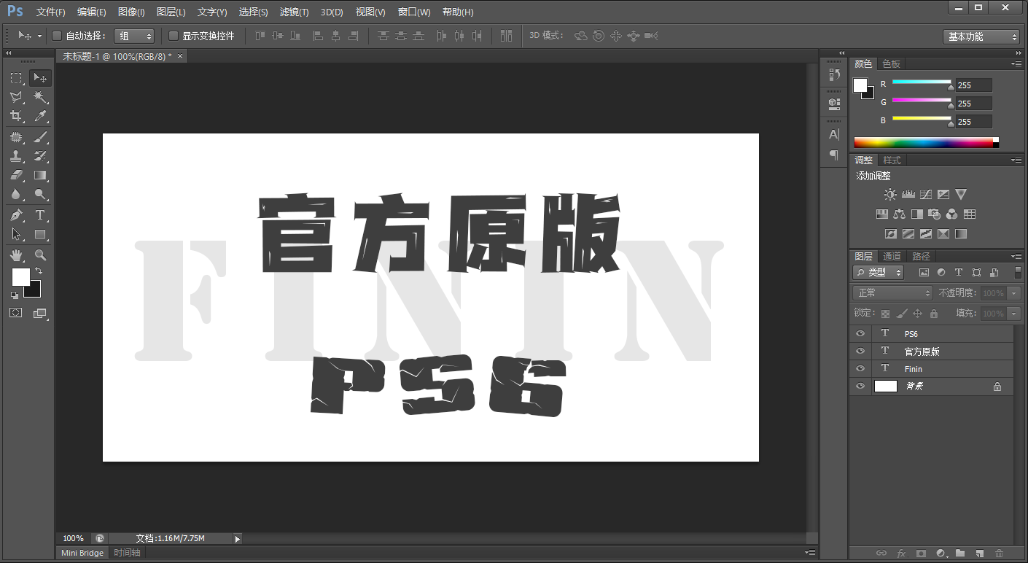Select the Rectangular Marquee tool

point(17,78)
